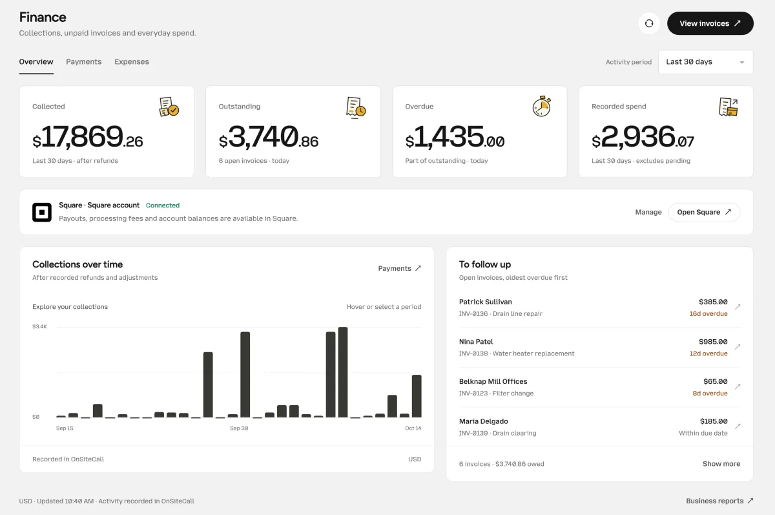Click the $17,869.26 collected amount
The width and height of the screenshot is (775, 515).
[x=88, y=137]
